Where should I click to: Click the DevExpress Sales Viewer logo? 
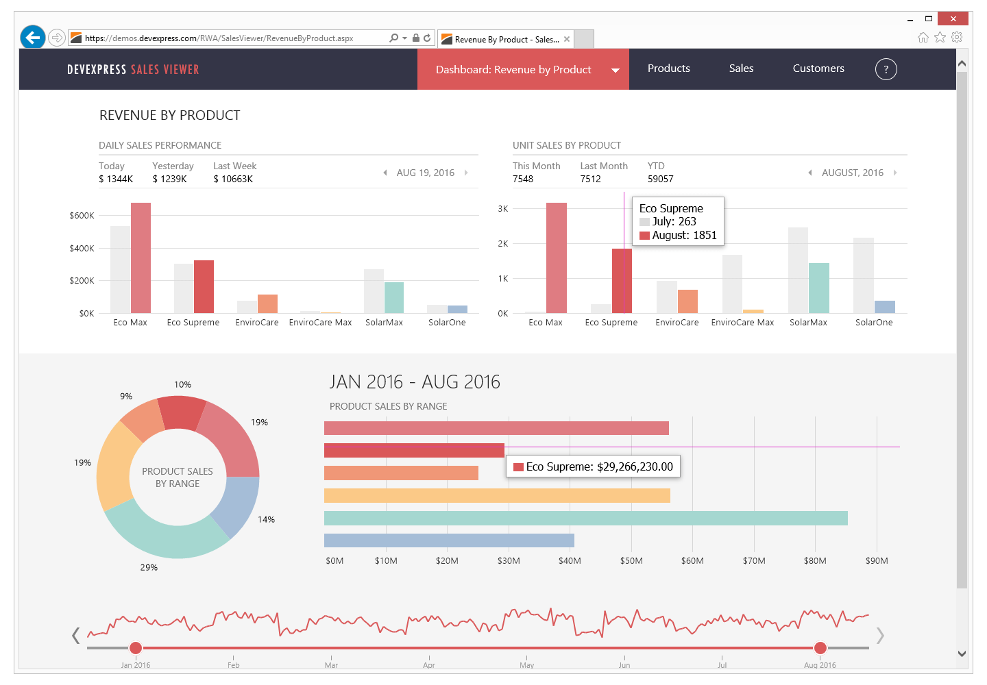pyautogui.click(x=133, y=69)
